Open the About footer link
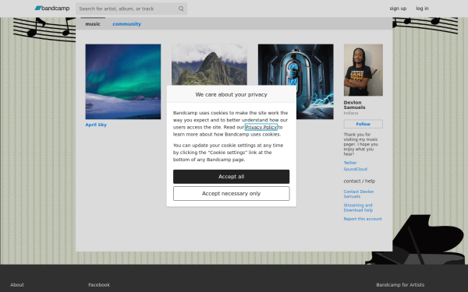 (x=17, y=285)
